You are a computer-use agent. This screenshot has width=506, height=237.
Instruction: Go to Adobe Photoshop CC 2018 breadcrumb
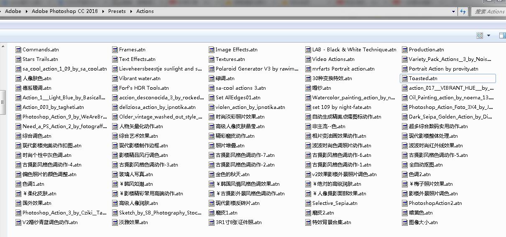[x=64, y=11]
